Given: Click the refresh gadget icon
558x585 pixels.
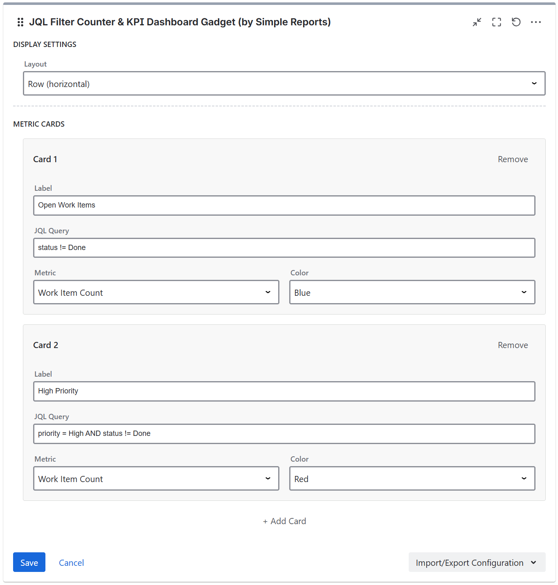Looking at the screenshot, I should pyautogui.click(x=516, y=22).
